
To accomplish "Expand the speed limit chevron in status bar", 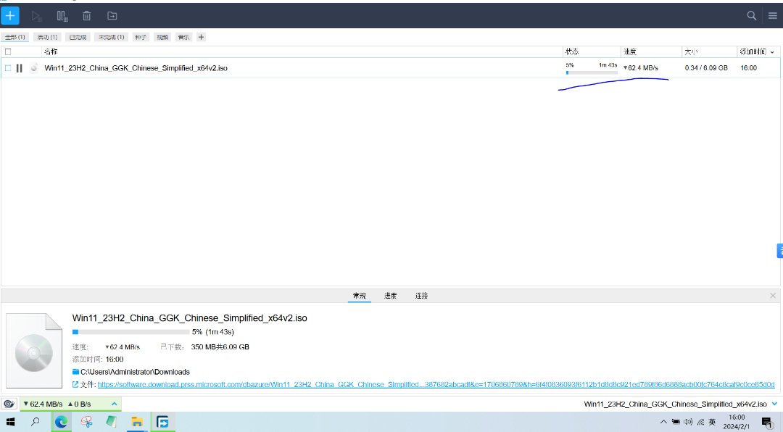I will 114,404.
